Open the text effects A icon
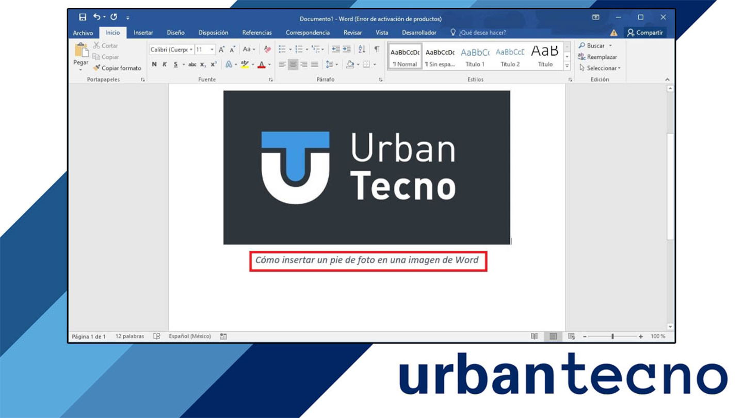 (x=229, y=65)
